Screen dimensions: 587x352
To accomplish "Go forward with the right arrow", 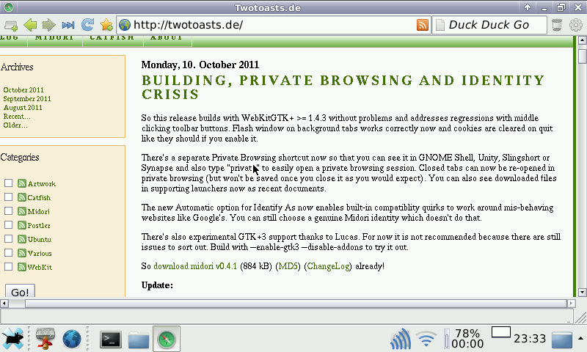I will tap(49, 25).
